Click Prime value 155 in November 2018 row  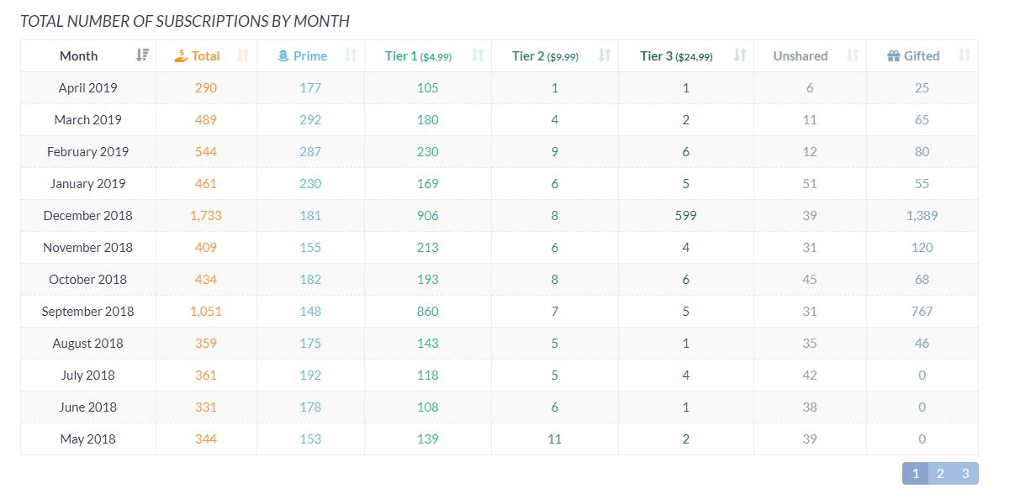[x=310, y=247]
